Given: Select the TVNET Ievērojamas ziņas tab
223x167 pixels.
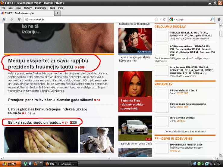Looking at the screenshot, I should pos(27,13).
